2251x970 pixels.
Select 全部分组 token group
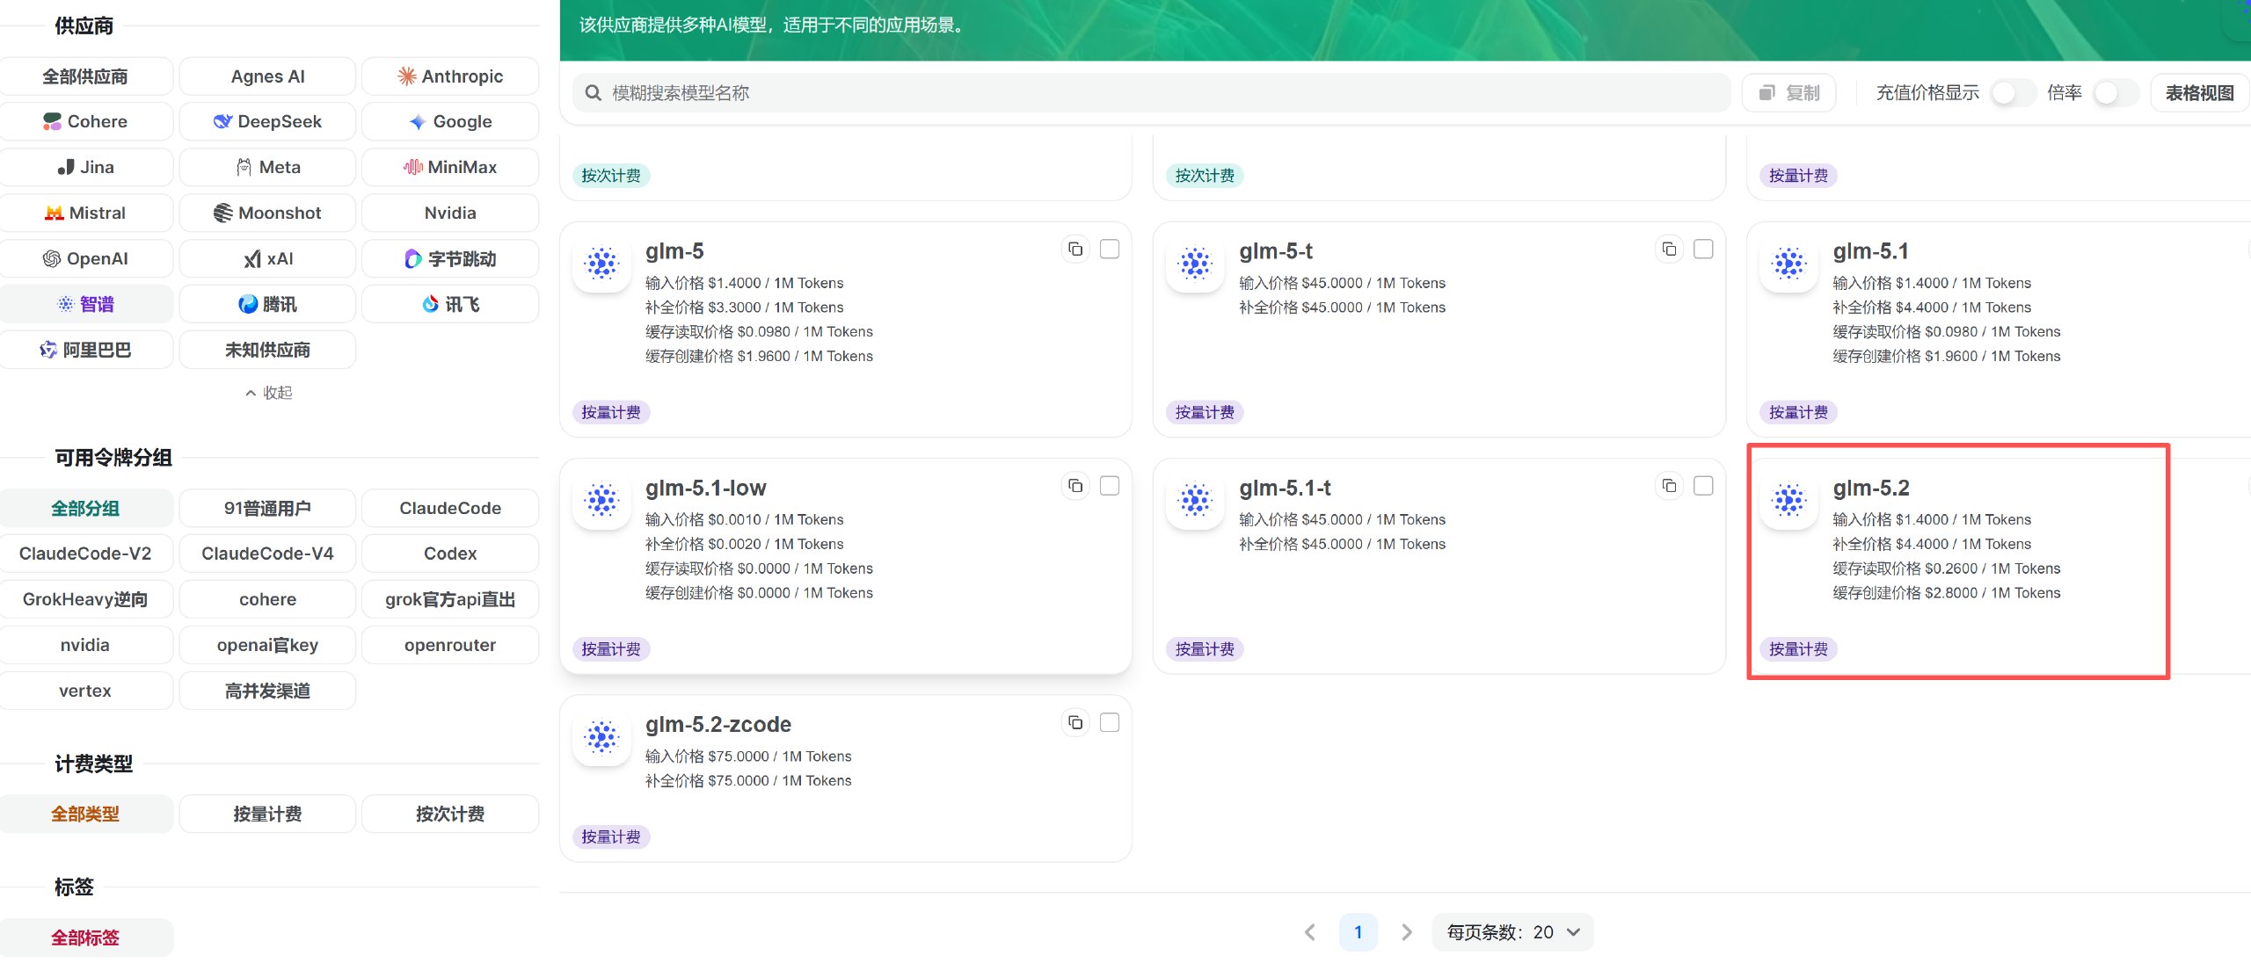[85, 508]
